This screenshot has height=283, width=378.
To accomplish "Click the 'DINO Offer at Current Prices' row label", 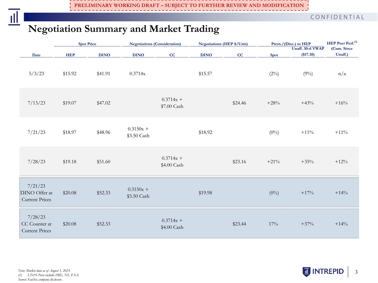I will [x=36, y=196].
